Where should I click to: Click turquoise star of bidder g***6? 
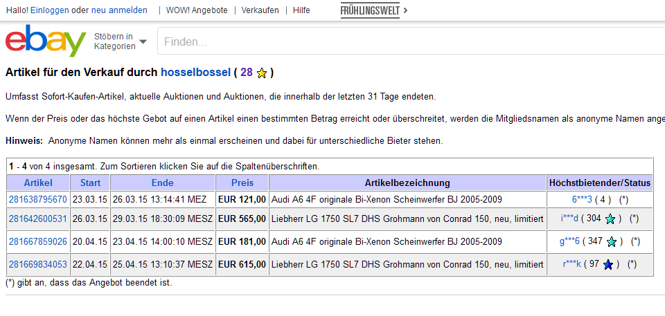click(612, 242)
